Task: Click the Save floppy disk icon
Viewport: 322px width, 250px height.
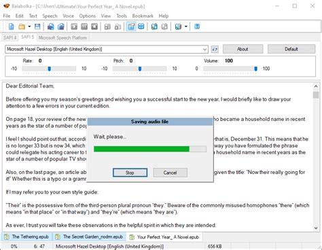Action: tap(37, 26)
